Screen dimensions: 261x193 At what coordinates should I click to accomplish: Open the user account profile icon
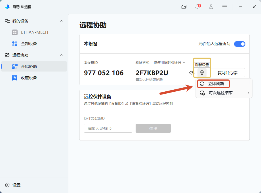coord(211,7)
